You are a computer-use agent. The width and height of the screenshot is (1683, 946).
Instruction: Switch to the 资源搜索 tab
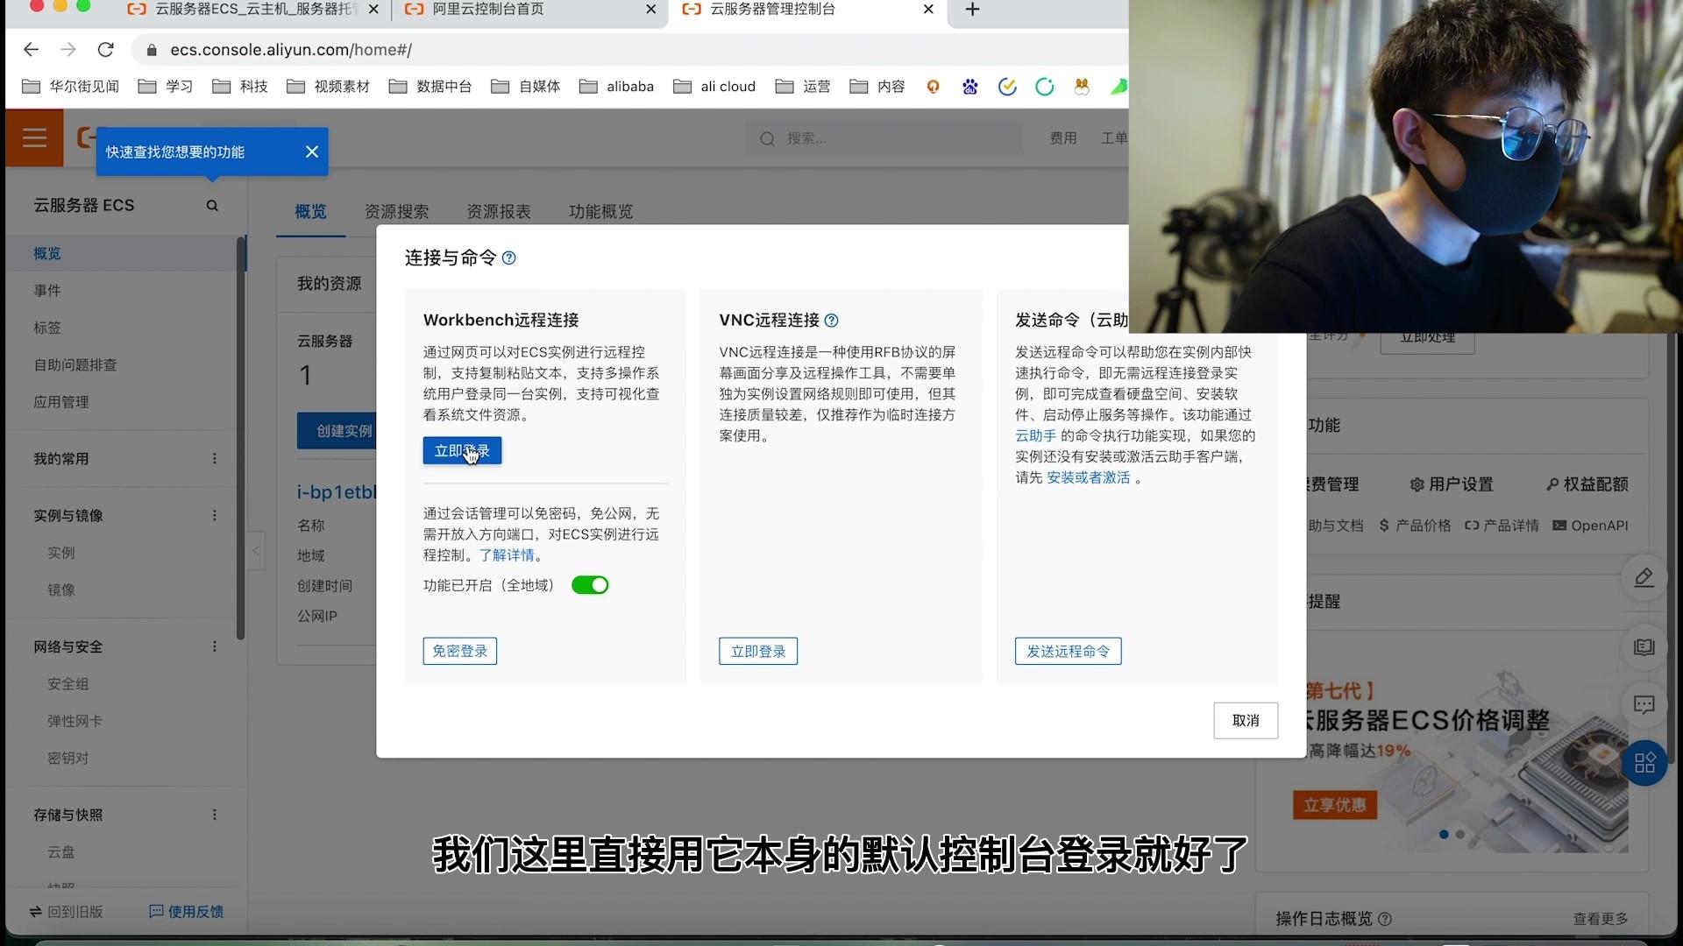pyautogui.click(x=396, y=212)
